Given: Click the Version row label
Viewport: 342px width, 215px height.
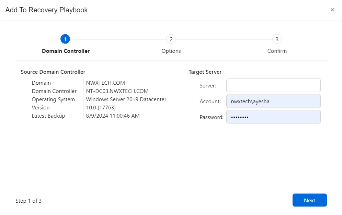Looking at the screenshot, I should (x=41, y=108).
